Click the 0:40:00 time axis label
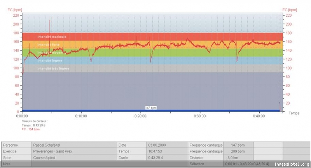 (x=259, y=116)
